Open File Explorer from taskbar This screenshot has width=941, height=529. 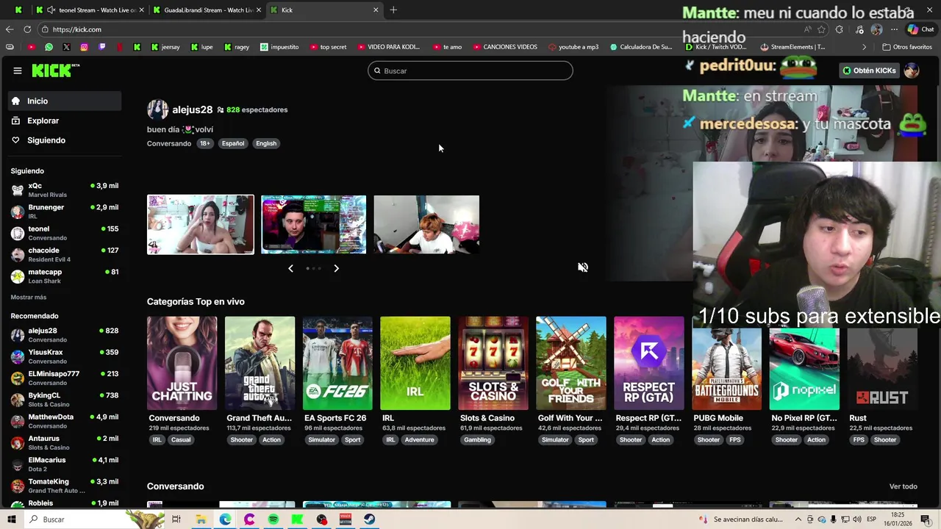pos(201,519)
